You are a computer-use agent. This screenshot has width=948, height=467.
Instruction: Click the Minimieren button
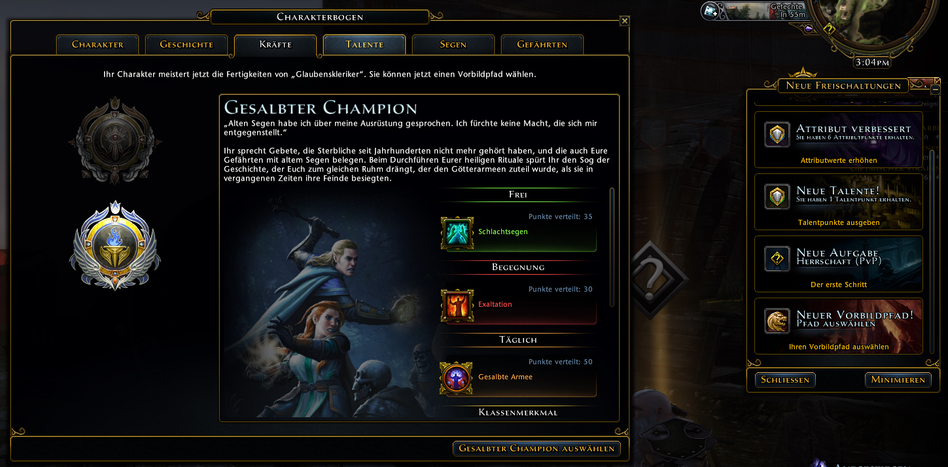pyautogui.click(x=898, y=379)
